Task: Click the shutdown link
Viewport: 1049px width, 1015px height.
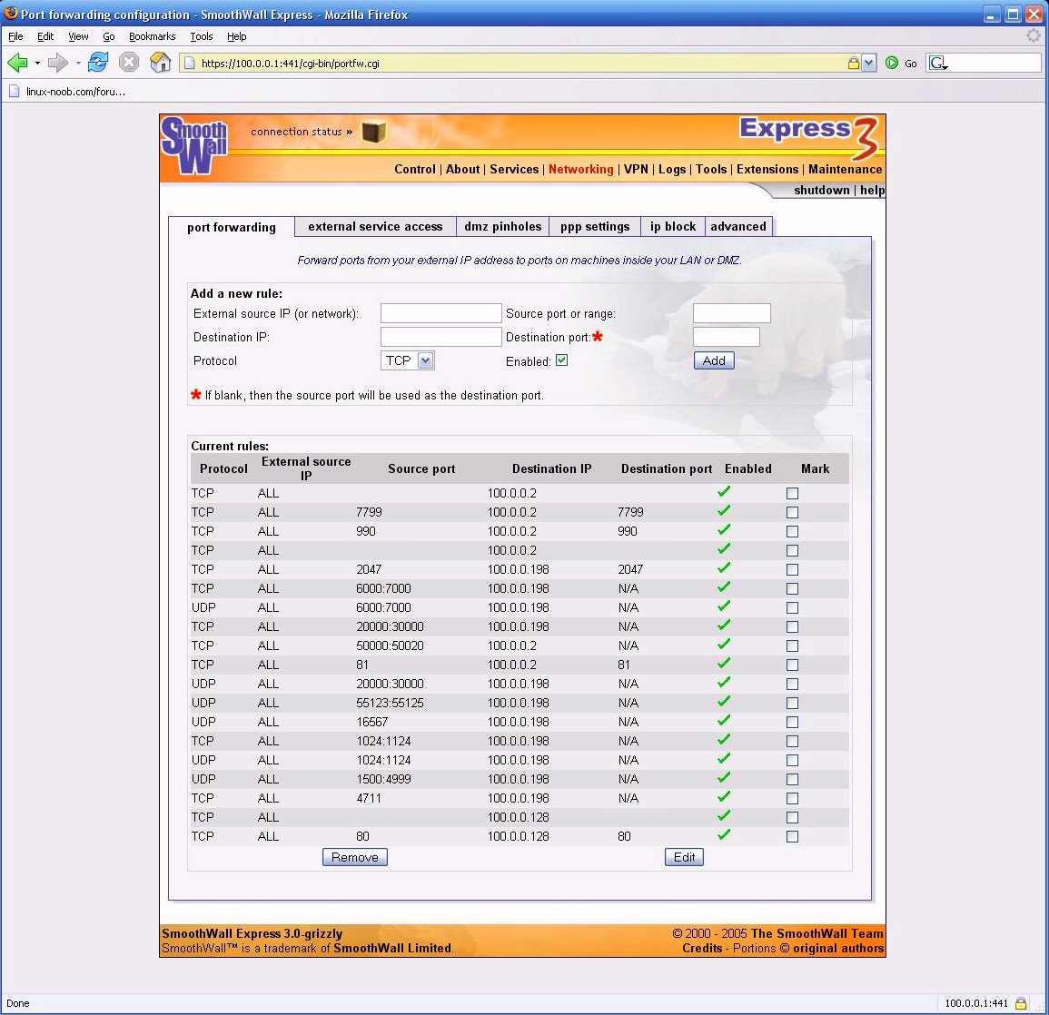Action: pos(822,190)
